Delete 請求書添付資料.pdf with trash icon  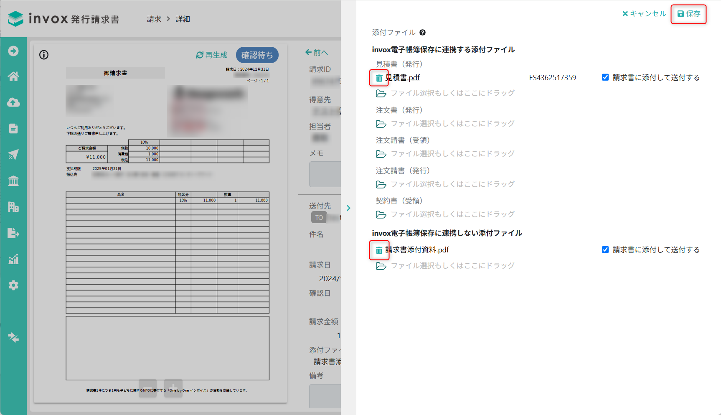pos(379,250)
